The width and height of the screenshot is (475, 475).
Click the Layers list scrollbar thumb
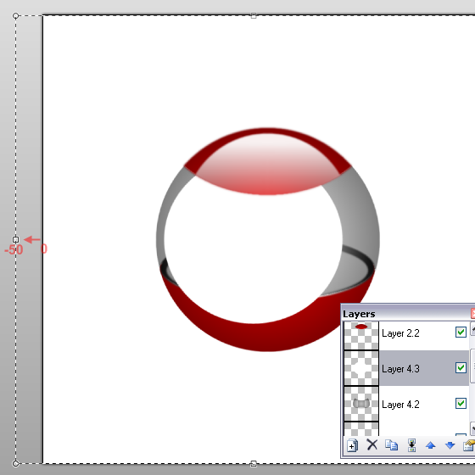point(472,366)
